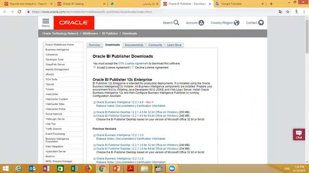Click BI Publisher in the breadcrumb

click(110, 34)
